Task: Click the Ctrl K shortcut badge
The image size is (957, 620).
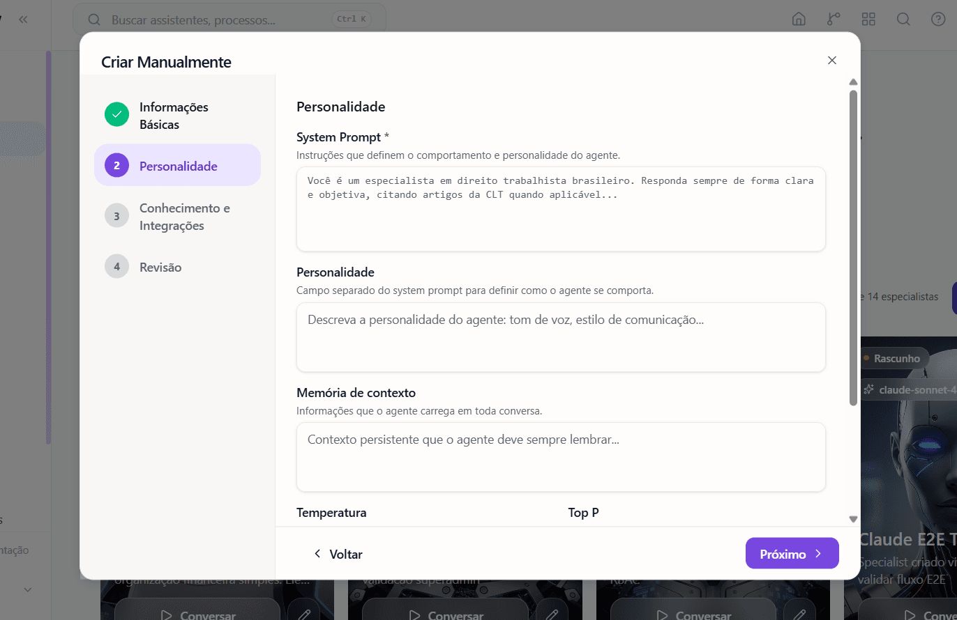Action: [x=352, y=20]
